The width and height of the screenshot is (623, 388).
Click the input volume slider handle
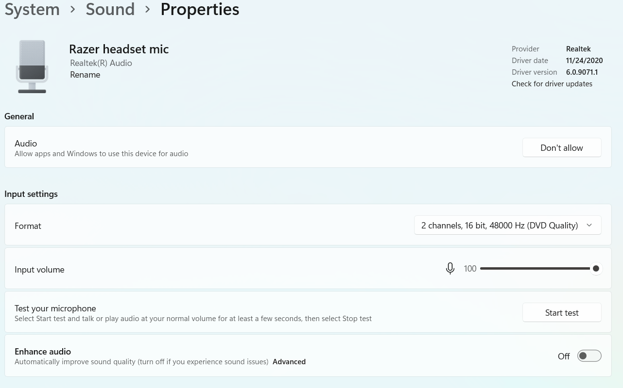click(x=596, y=268)
